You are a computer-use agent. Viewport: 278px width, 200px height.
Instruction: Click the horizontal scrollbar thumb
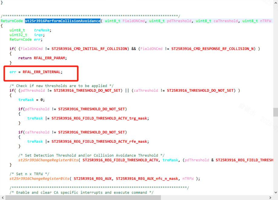click(83, 198)
